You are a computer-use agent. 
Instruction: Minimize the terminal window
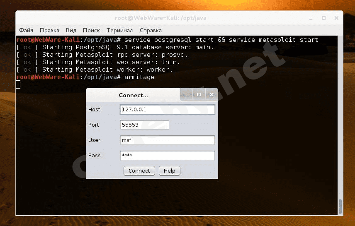(311, 18)
